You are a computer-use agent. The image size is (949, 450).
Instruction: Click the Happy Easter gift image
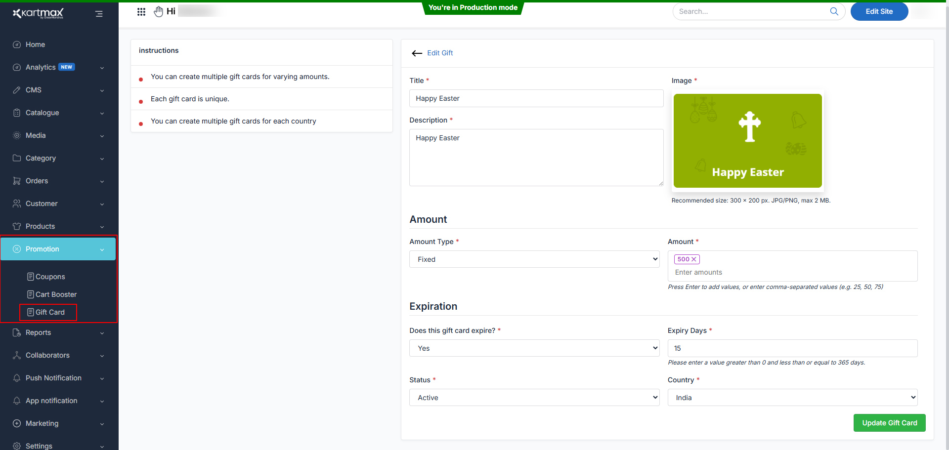(747, 141)
